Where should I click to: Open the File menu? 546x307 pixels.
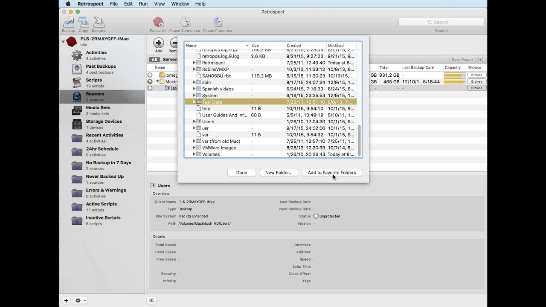click(x=114, y=4)
